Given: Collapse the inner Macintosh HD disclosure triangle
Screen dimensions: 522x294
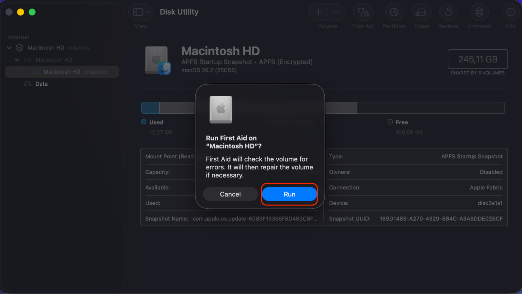Looking at the screenshot, I should point(17,60).
